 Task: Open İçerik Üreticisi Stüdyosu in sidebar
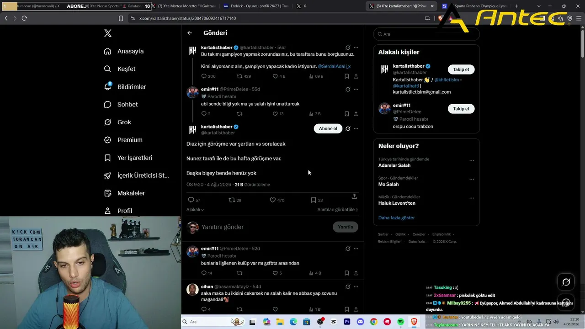coord(136,175)
